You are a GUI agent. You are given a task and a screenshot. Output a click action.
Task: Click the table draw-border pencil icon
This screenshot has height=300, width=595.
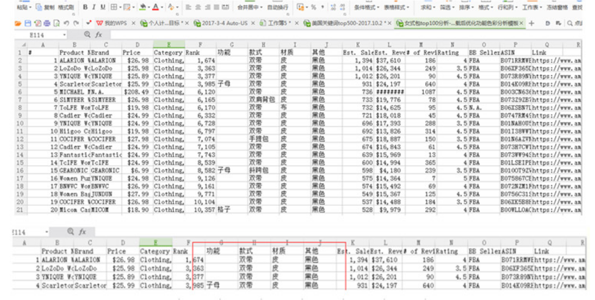tap(127, 7)
